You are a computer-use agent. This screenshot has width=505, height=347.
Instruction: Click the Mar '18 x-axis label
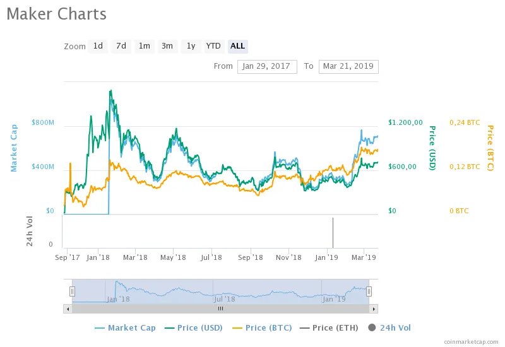coord(135,257)
